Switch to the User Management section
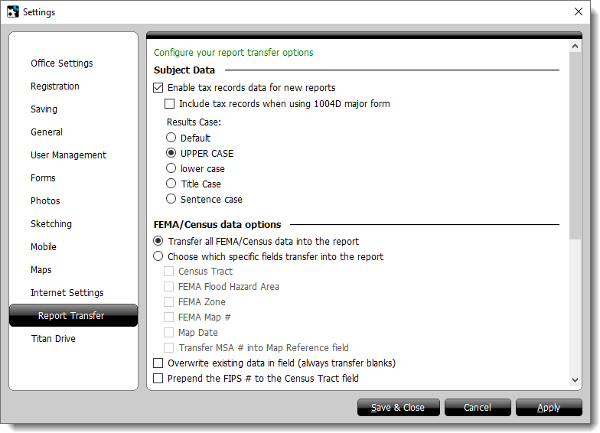The height and width of the screenshot is (433, 600). tap(68, 155)
